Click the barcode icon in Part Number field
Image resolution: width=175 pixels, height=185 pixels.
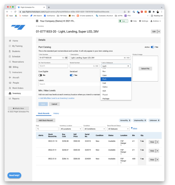point(66,58)
